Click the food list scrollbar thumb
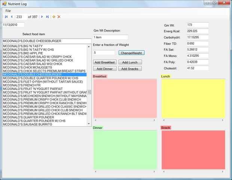The height and width of the screenshot is (180, 232). [89, 92]
